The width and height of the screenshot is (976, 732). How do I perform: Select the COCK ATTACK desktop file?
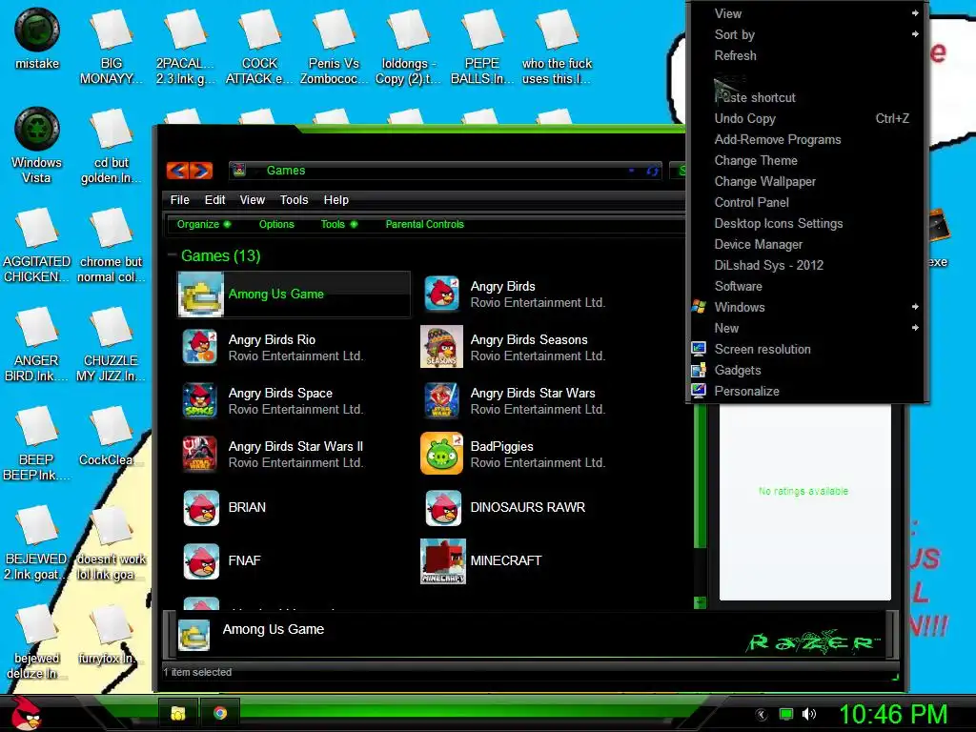(259, 47)
